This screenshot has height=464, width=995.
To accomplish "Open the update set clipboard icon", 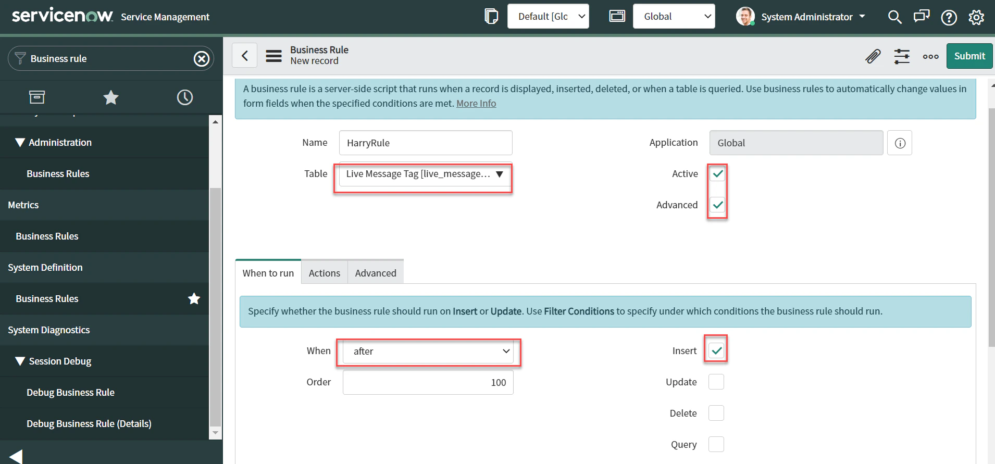I will point(491,16).
